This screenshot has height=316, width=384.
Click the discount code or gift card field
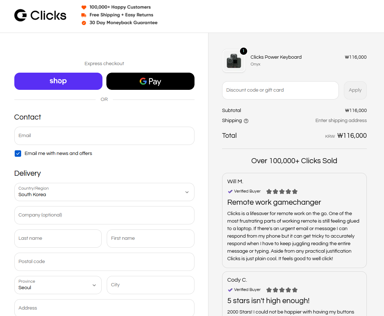(x=280, y=90)
